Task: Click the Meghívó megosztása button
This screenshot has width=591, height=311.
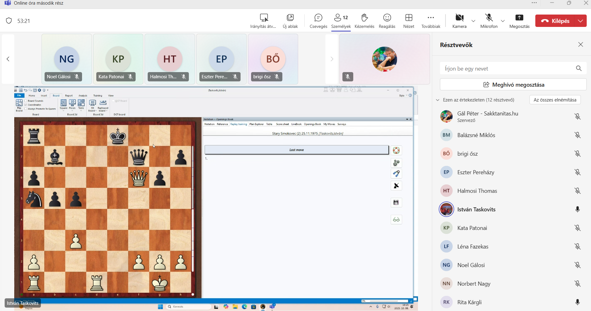Action: pyautogui.click(x=513, y=84)
